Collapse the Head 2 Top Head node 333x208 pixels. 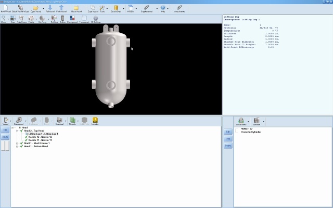click(x=17, y=131)
